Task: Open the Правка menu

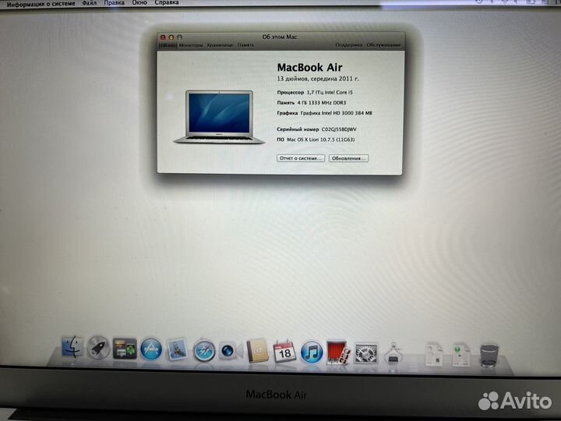Action: 114,3
